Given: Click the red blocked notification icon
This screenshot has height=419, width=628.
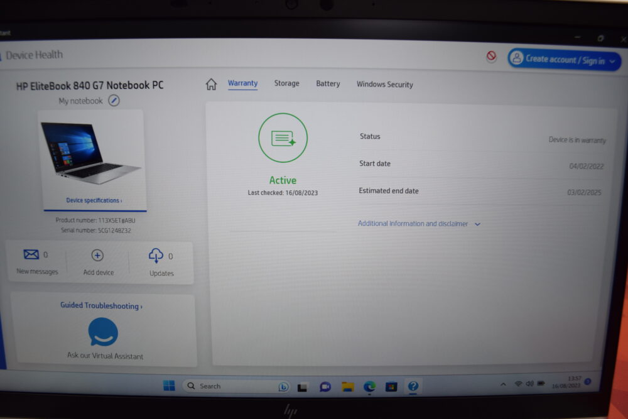Looking at the screenshot, I should [x=492, y=56].
